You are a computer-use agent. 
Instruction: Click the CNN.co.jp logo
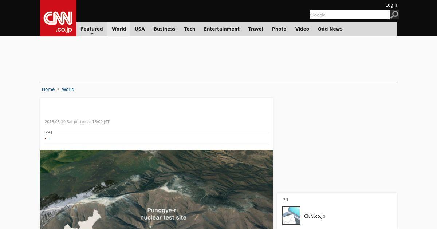(58, 18)
